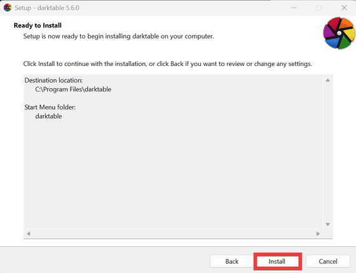Screen dimensions: 356x273
Task: Click the scroll up arrow in summary box
Action: tap(327, 80)
